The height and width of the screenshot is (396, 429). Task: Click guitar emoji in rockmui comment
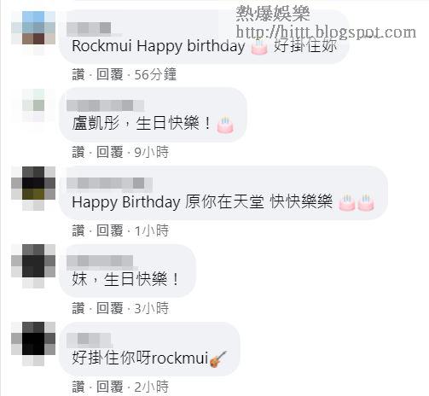pos(217,359)
